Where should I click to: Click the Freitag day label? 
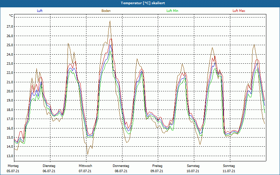[x=157, y=166]
